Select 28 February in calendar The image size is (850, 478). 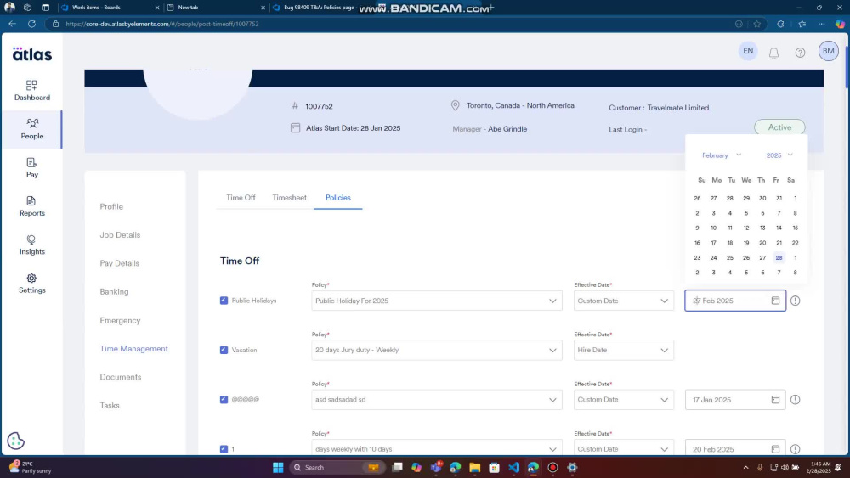click(x=779, y=257)
